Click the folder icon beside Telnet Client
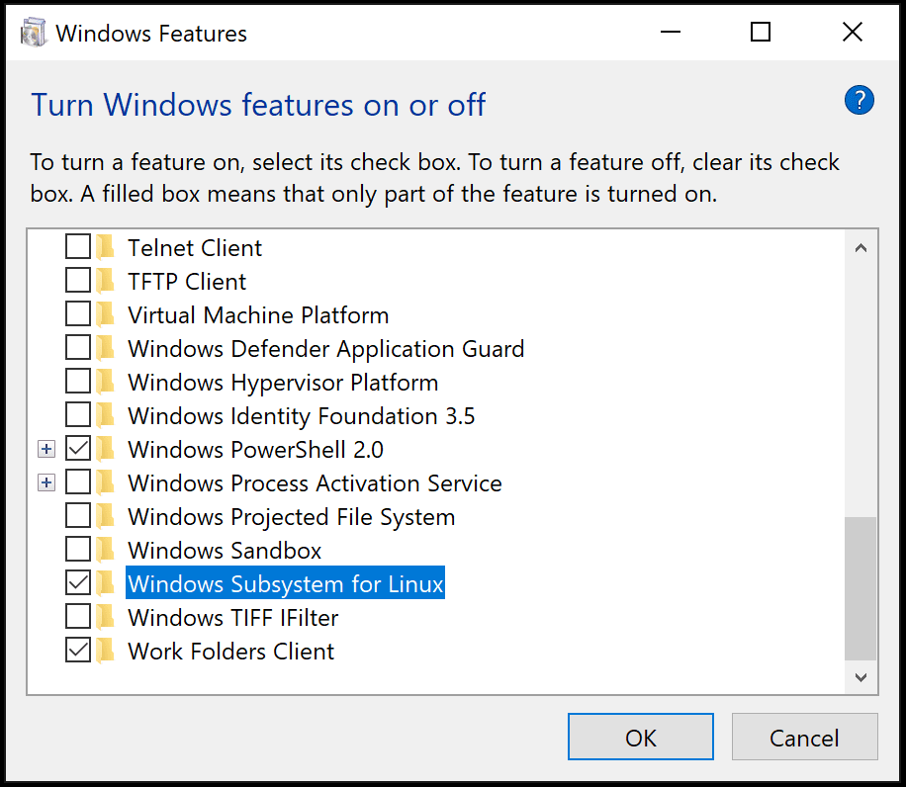Image resolution: width=906 pixels, height=787 pixels. [x=104, y=247]
